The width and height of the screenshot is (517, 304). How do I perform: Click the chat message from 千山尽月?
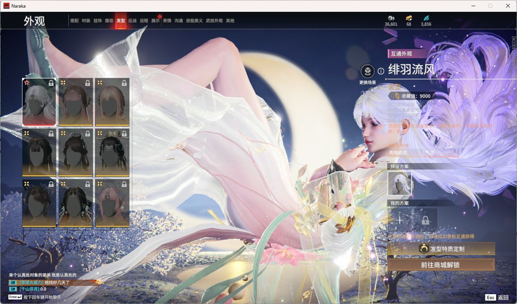(29, 289)
